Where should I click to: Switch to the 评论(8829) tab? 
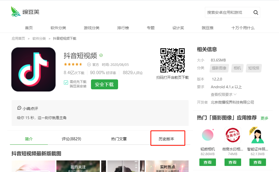[x=71, y=139]
